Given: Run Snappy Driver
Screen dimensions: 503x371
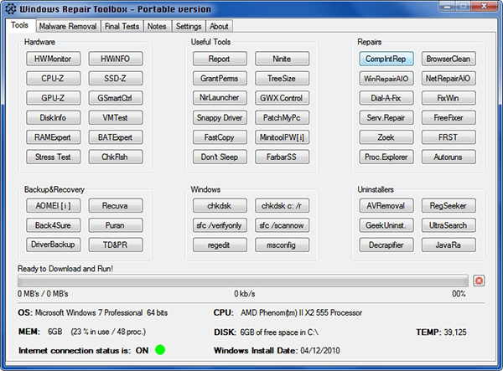Looking at the screenshot, I should pyautogui.click(x=220, y=117).
